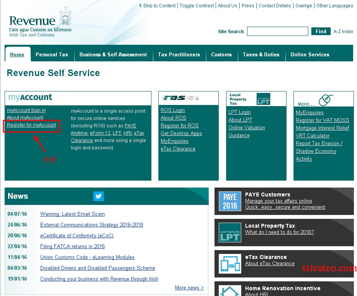Screen dimensions: 357x296
Task: Click the ROS logo banner
Action: point(180,98)
